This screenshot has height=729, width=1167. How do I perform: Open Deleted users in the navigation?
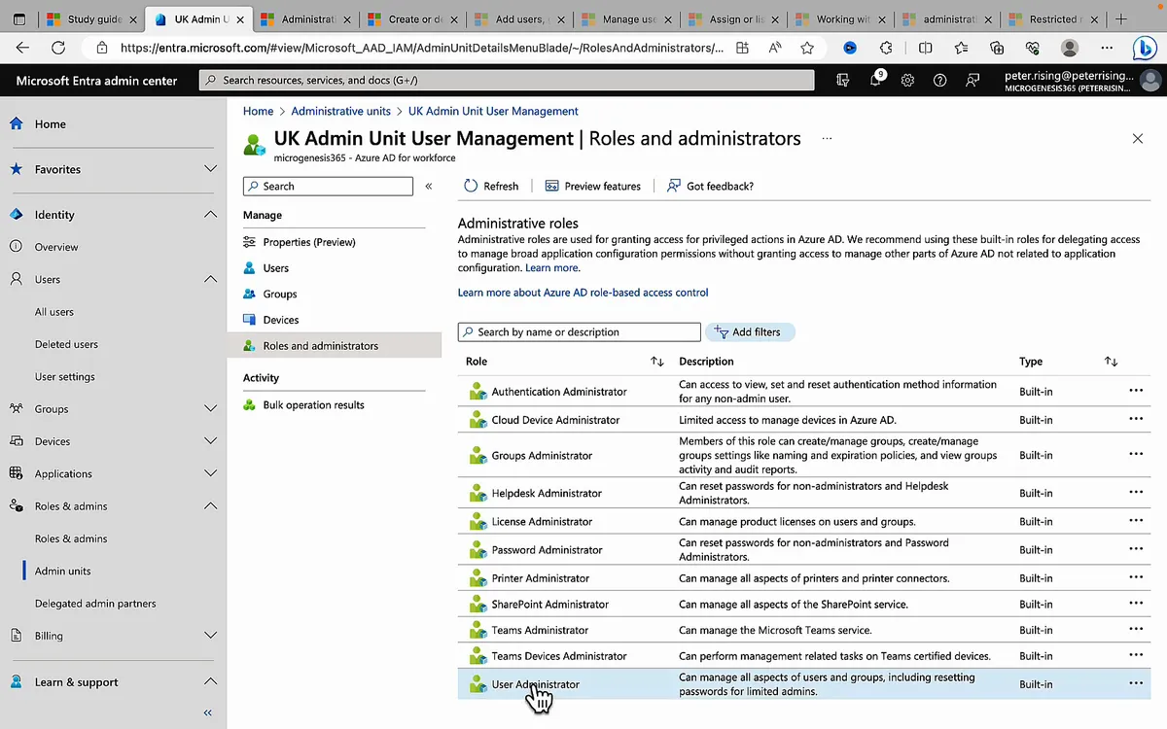tap(66, 344)
